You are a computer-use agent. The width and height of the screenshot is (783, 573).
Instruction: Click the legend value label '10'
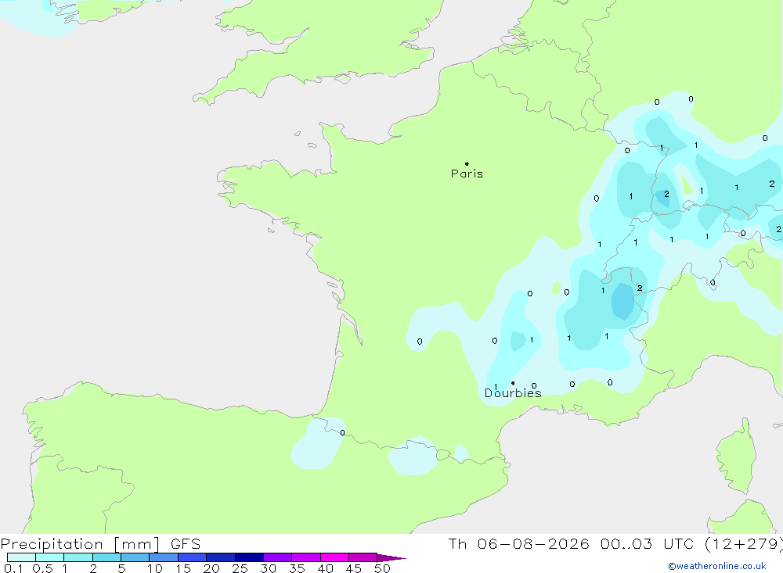tap(155, 568)
